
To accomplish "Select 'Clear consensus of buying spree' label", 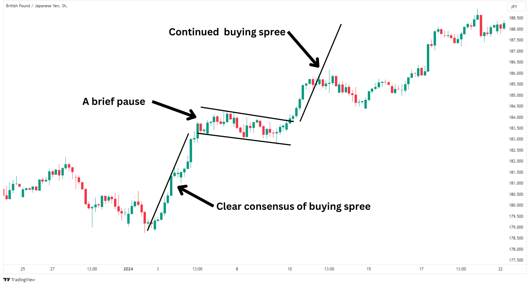I will pos(293,206).
